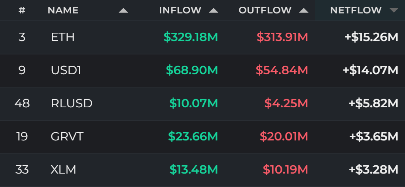Select the INFLOW column header text
Viewport: 405px width, 187px height.
coord(180,10)
